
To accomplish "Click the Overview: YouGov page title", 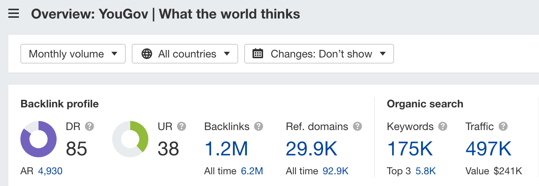I will (x=166, y=14).
